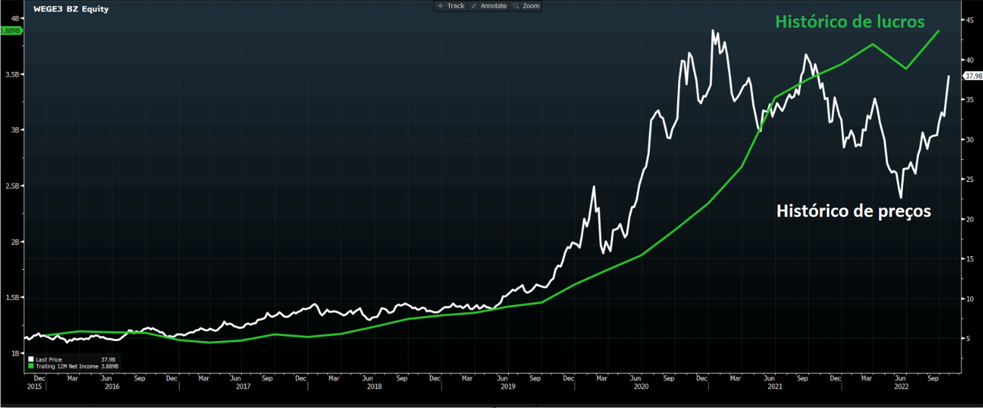Click the 2017 year label
This screenshot has width=983, height=408.
point(243,386)
